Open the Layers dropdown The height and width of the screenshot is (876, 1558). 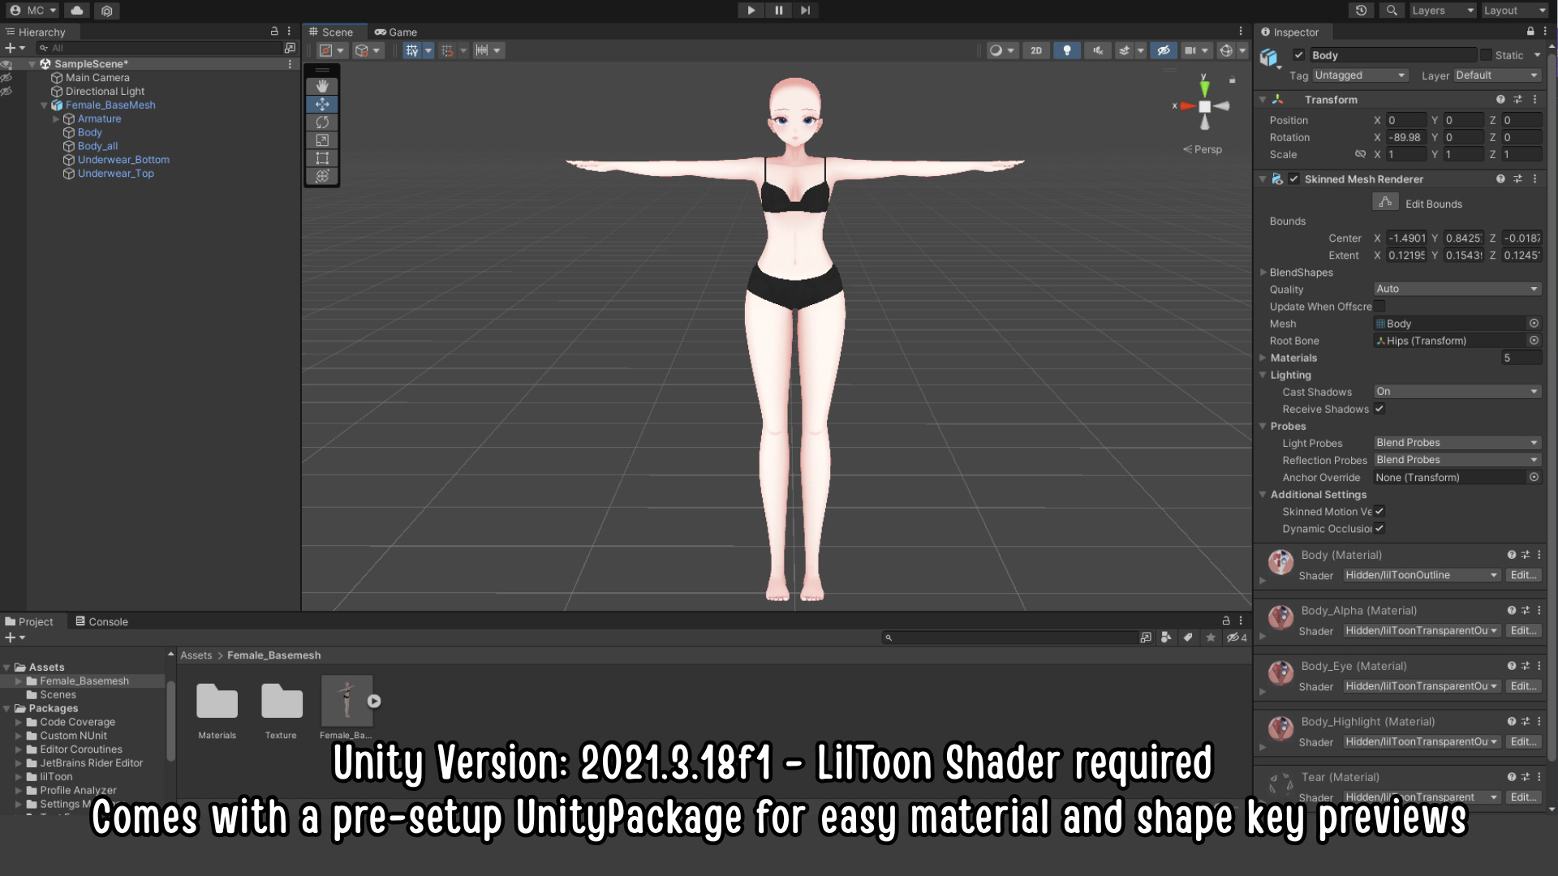[1442, 11]
